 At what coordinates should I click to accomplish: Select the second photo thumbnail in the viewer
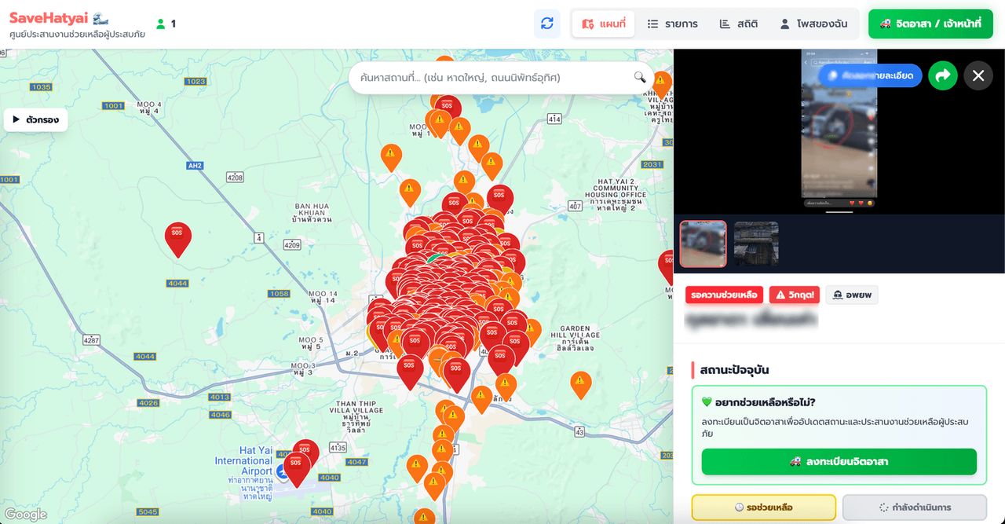click(755, 244)
